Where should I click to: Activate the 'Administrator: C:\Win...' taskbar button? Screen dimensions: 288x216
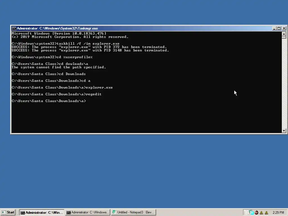pyautogui.click(x=42, y=212)
